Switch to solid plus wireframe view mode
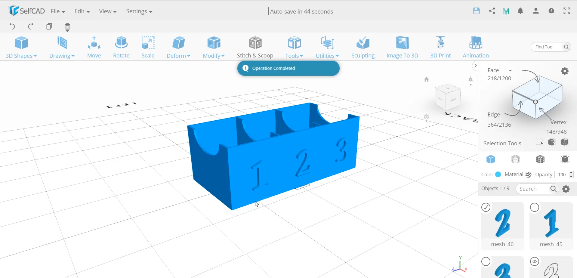Screen dimensions: 577x278 [x=540, y=159]
